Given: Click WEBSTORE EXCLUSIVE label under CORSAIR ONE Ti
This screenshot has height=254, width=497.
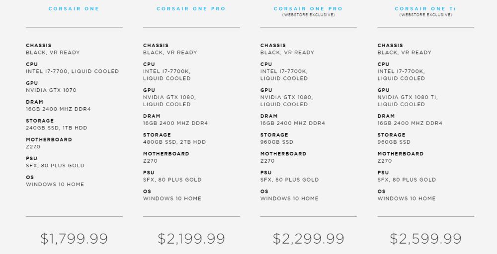Looking at the screenshot, I should [x=425, y=15].
